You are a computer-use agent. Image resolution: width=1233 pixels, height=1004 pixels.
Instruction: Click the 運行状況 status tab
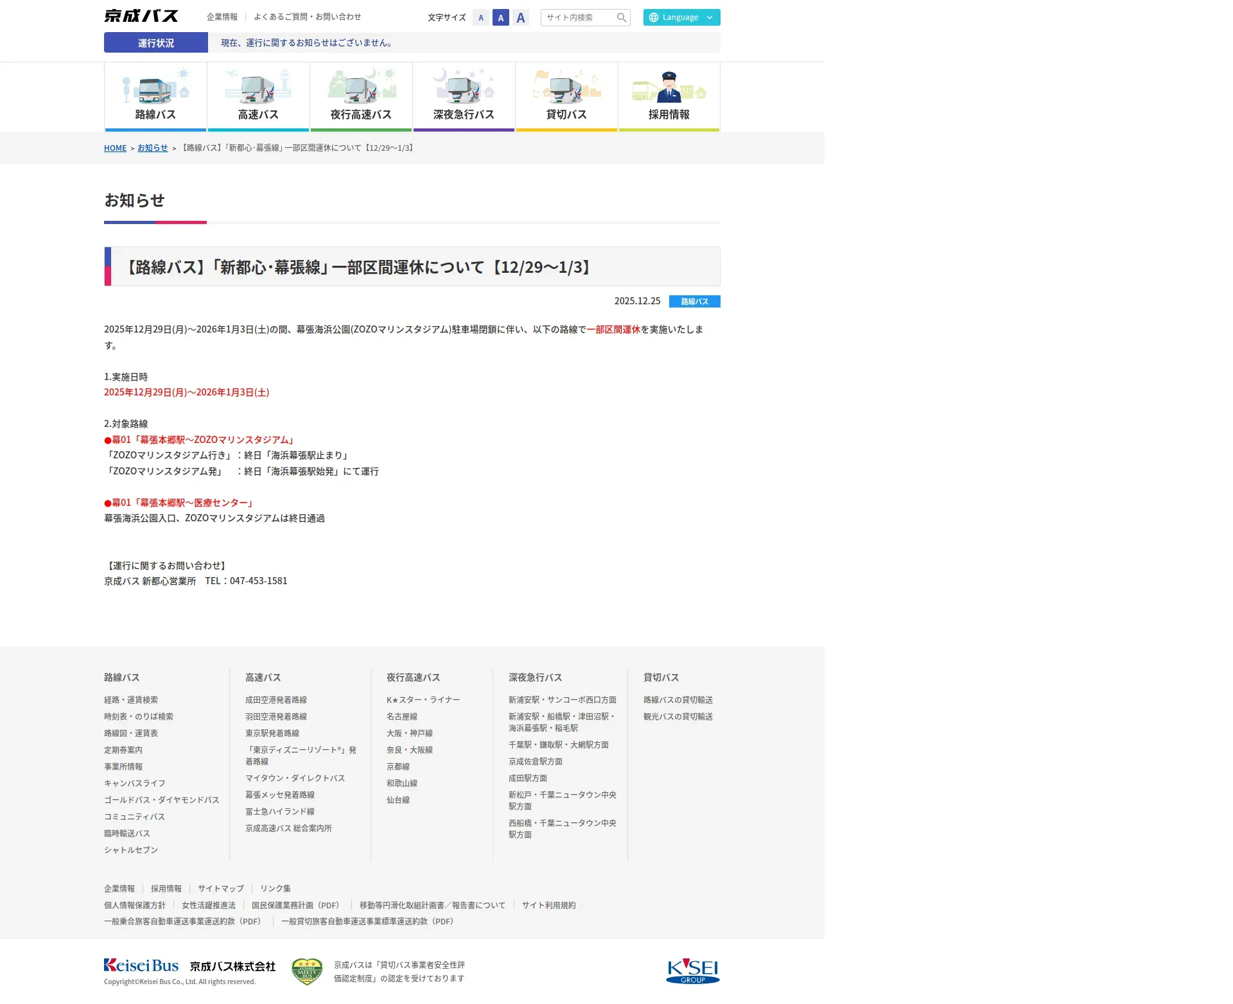156,43
